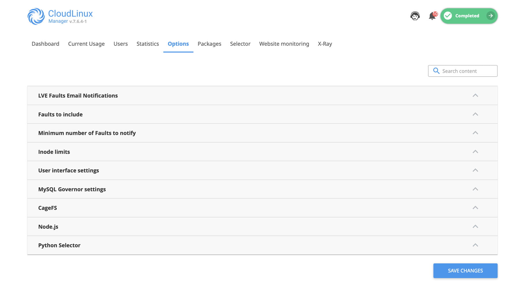Click the CloudLinux swirl logo

(36, 16)
